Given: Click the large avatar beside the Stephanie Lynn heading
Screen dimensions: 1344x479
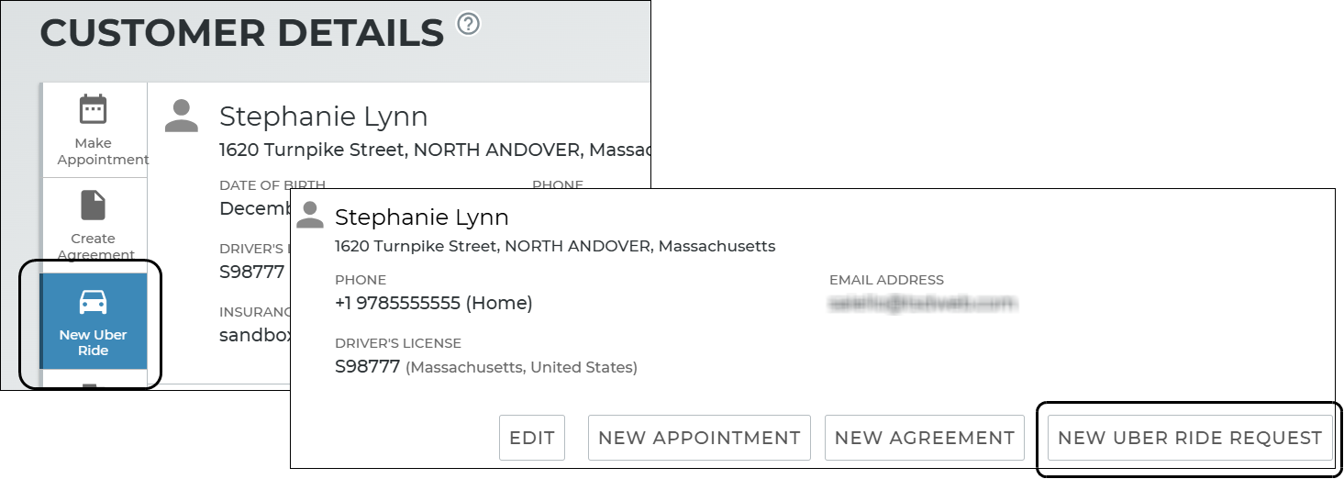Looking at the screenshot, I should pyautogui.click(x=181, y=117).
